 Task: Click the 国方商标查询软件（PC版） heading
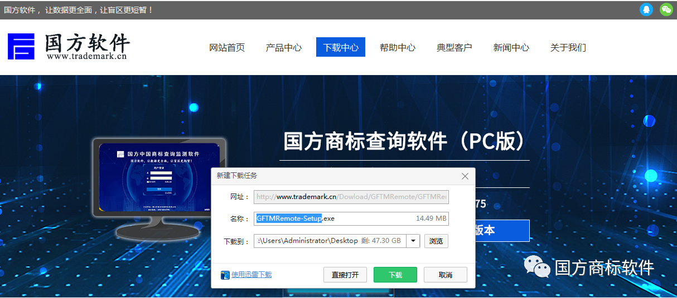pyautogui.click(x=405, y=141)
